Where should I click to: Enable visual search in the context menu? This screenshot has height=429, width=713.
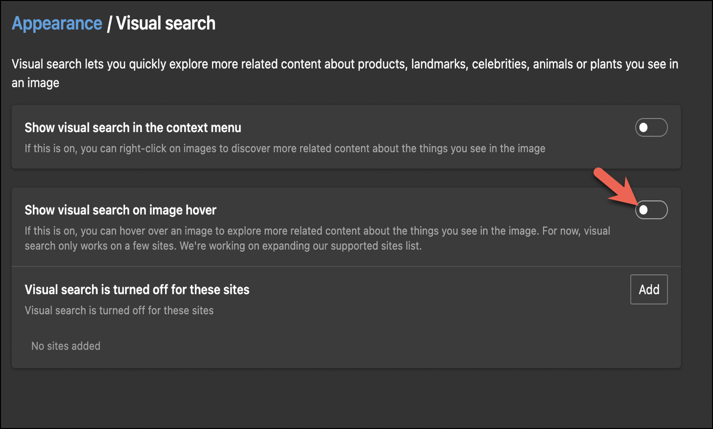(651, 127)
